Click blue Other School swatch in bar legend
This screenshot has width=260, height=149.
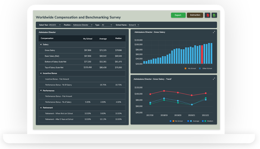(200, 68)
